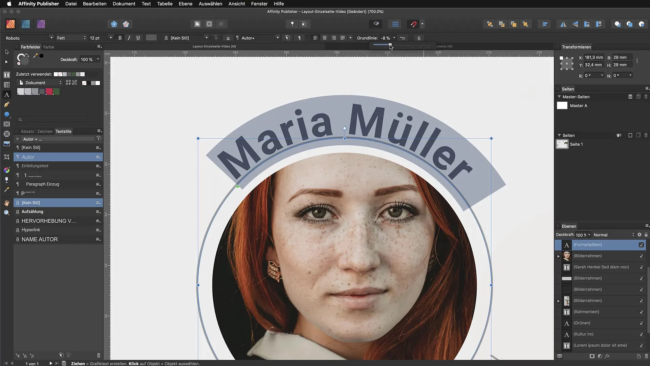Switch to the Farbe tab

click(49, 47)
